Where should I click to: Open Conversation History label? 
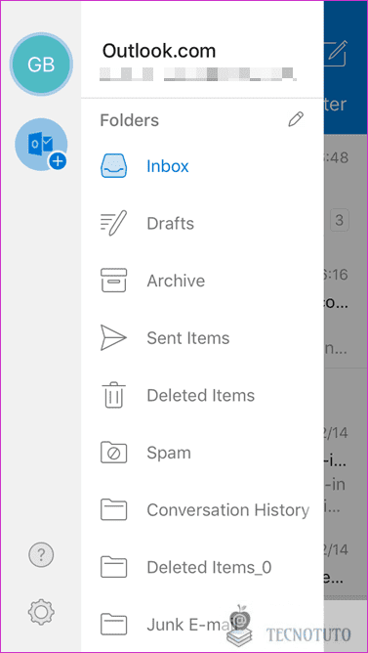pos(227,510)
